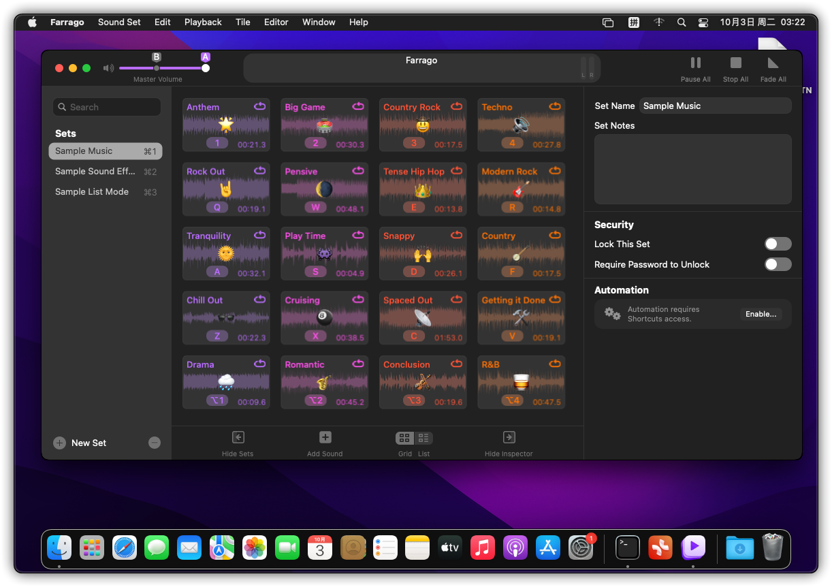This screenshot has width=832, height=587.
Task: Click the remove set minus icon
Action: tap(155, 443)
